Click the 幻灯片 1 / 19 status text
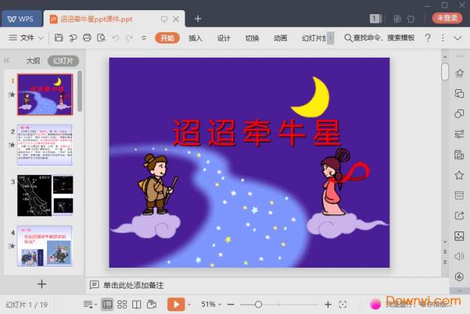This screenshot has height=314, width=470. tap(27, 305)
